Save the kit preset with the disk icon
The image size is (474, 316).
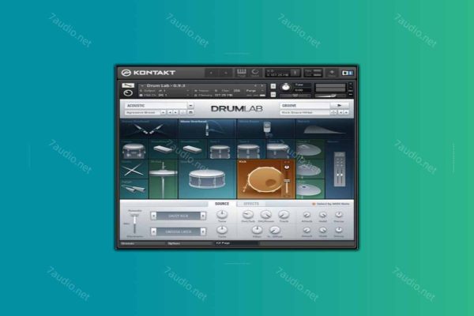[190, 112]
